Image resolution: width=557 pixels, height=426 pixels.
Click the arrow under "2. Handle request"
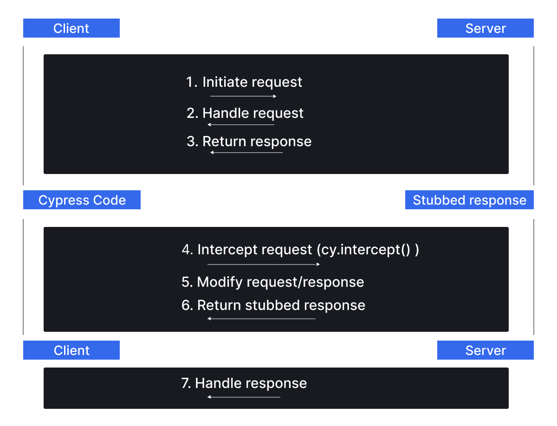pos(241,124)
